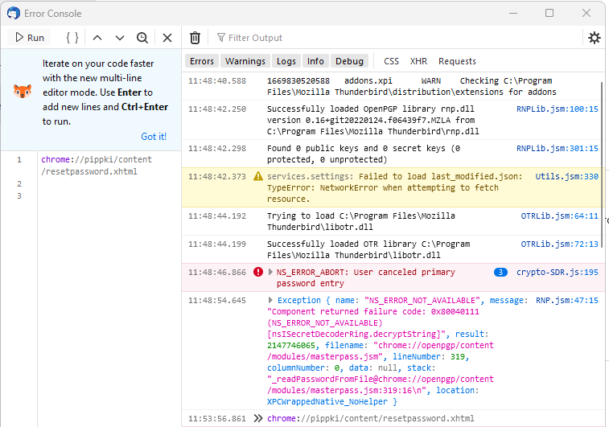
Task: Go to previous expression in history
Action: [x=97, y=38]
